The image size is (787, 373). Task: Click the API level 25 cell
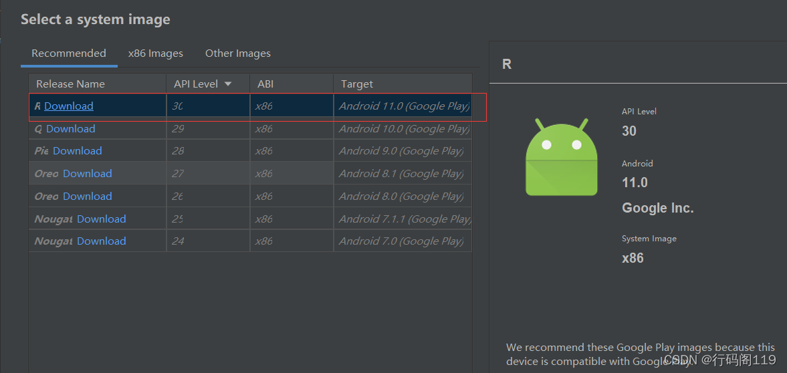click(x=208, y=219)
